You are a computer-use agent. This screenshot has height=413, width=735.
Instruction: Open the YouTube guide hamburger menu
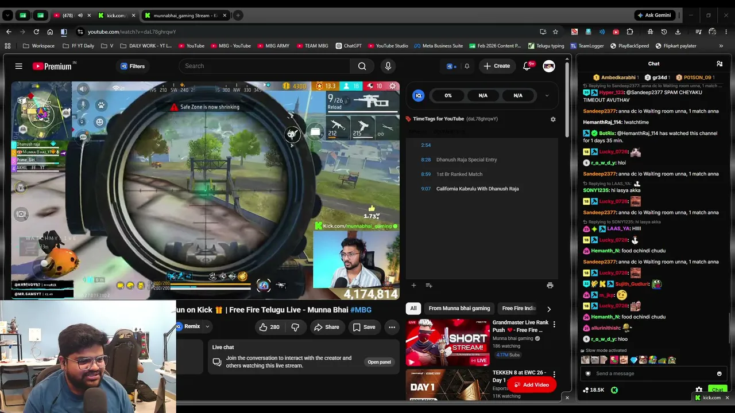click(x=18, y=67)
